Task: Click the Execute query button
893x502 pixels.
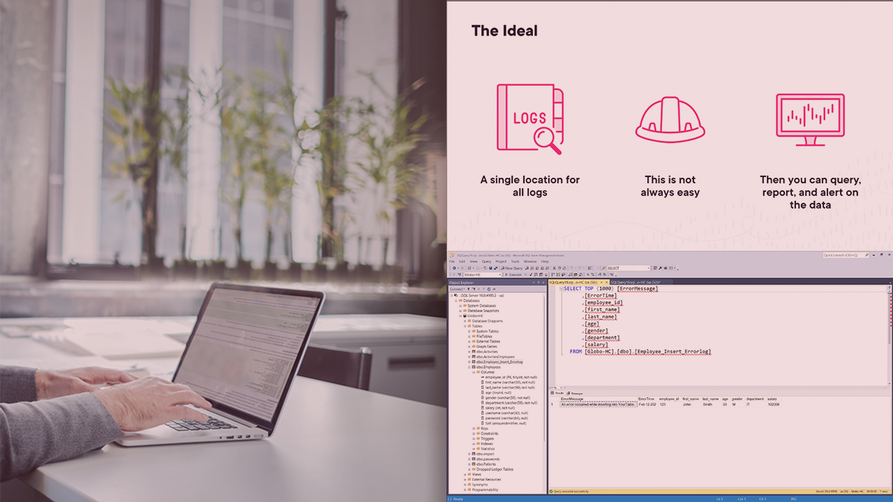Action: point(514,275)
